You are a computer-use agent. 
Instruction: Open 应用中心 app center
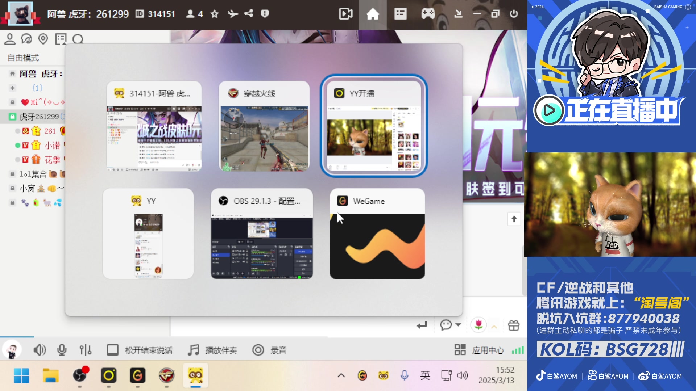pyautogui.click(x=479, y=350)
